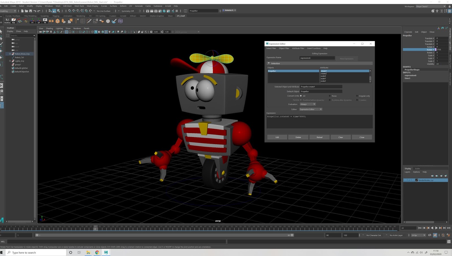This screenshot has width=452, height=256.
Task: Click the Save Scene disk icon
Action: click(x=31, y=11)
